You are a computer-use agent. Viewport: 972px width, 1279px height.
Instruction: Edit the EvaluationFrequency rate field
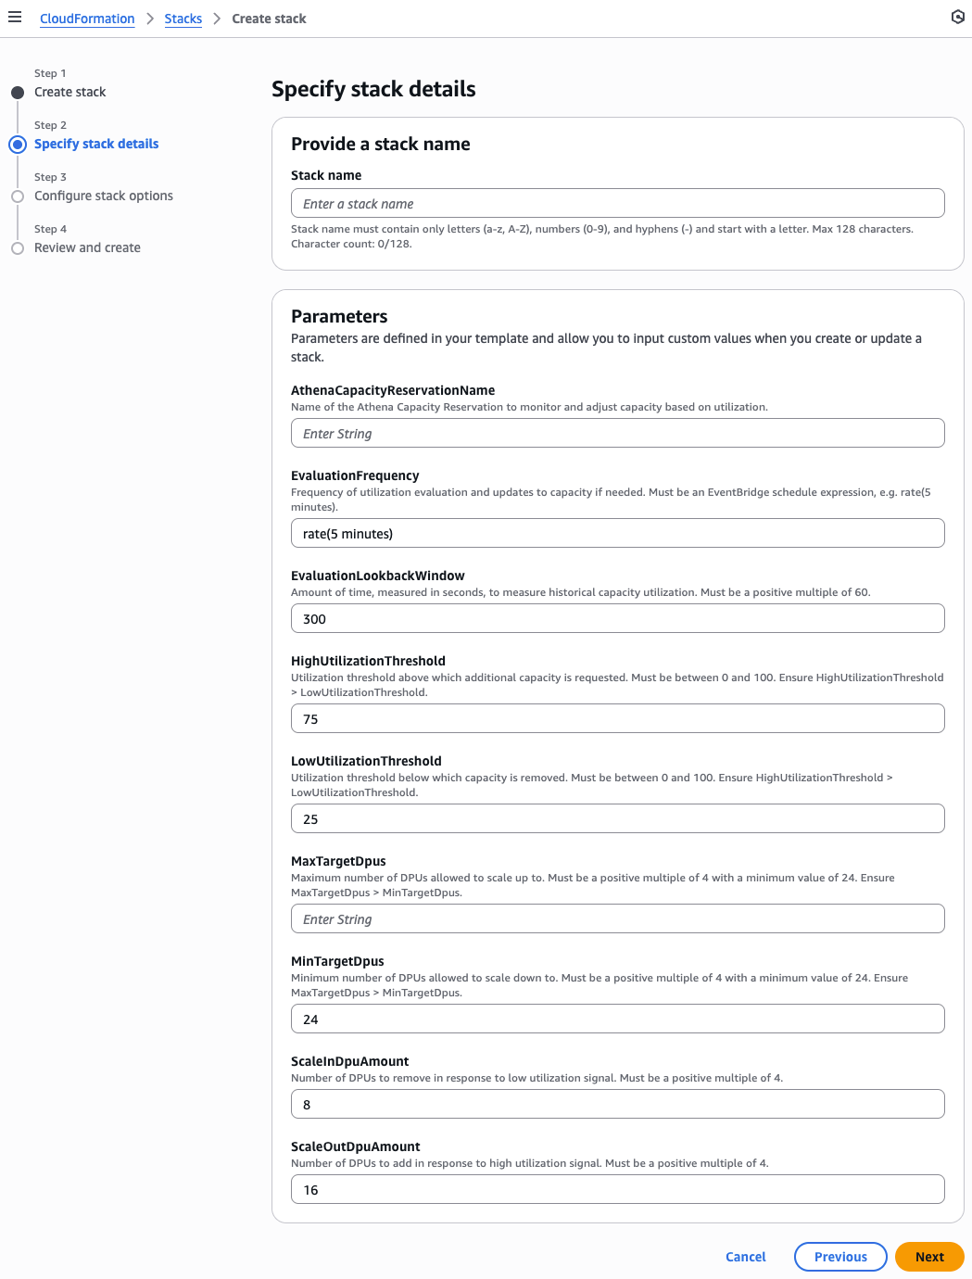pyautogui.click(x=617, y=533)
